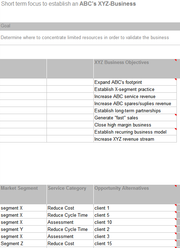Viewport: 180px width, 248px height.
Task: Click the 'Increase ABC service revenue' cell
Action: 135,96
